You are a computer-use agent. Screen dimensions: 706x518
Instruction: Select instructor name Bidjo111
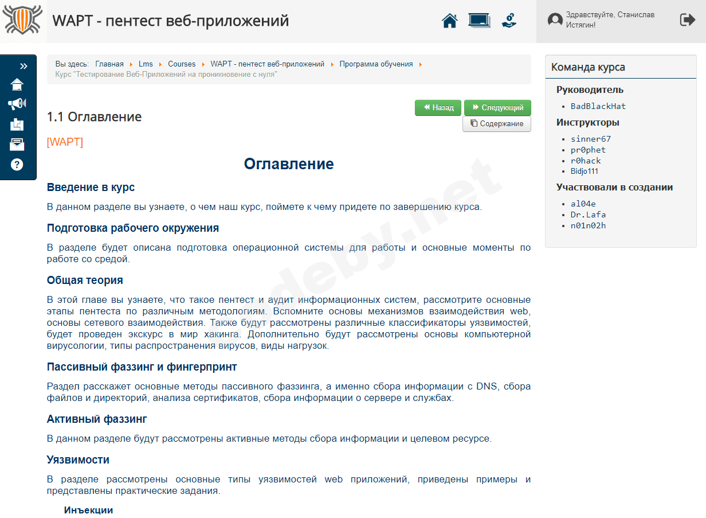pos(585,171)
